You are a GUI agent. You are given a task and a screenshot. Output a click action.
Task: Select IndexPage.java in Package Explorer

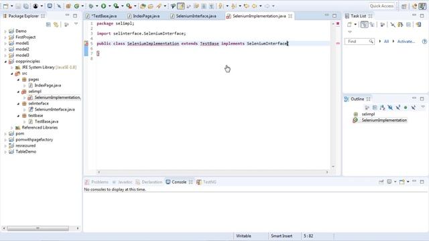(x=48, y=86)
